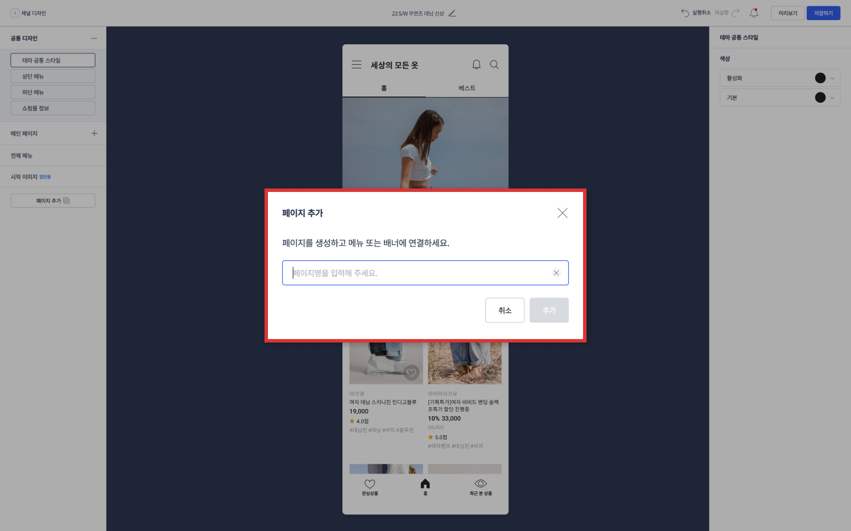This screenshot has height=531, width=851.
Task: Click the back arrow next to 채널 디자인
Action: click(15, 13)
